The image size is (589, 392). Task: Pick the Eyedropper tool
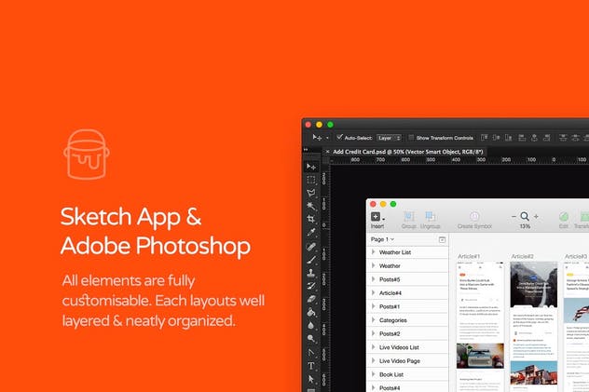tap(311, 233)
